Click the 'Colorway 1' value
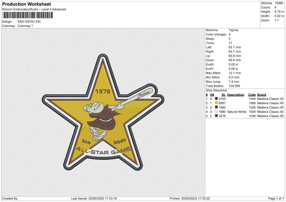This screenshot has width=286, height=202. pos(25,26)
